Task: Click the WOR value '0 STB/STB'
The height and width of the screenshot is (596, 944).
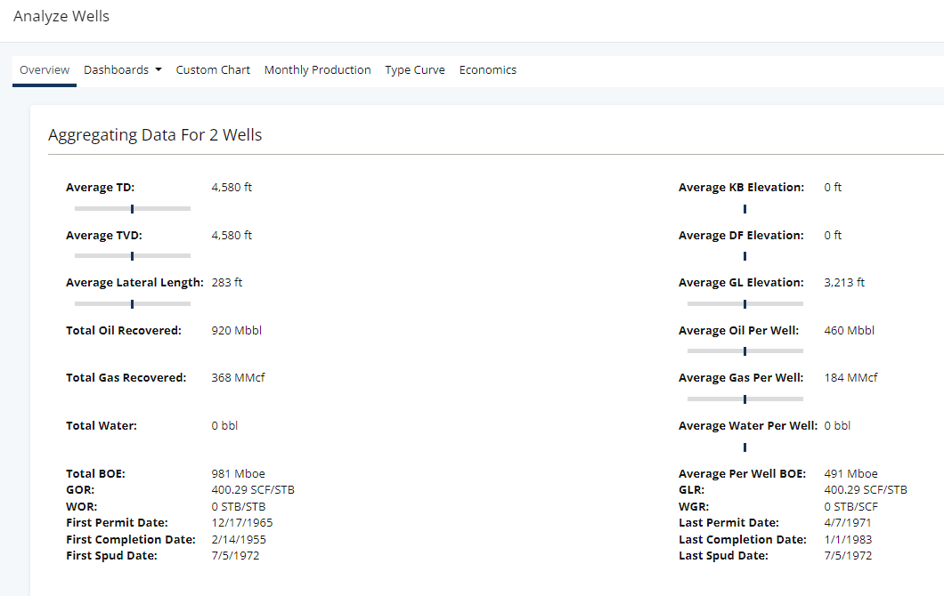Action: click(239, 506)
